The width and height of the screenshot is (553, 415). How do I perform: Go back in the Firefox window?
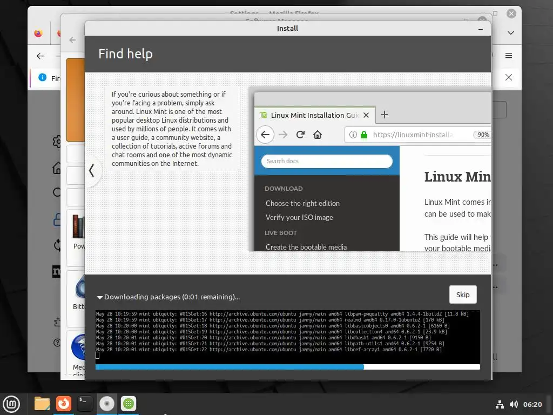tap(41, 56)
